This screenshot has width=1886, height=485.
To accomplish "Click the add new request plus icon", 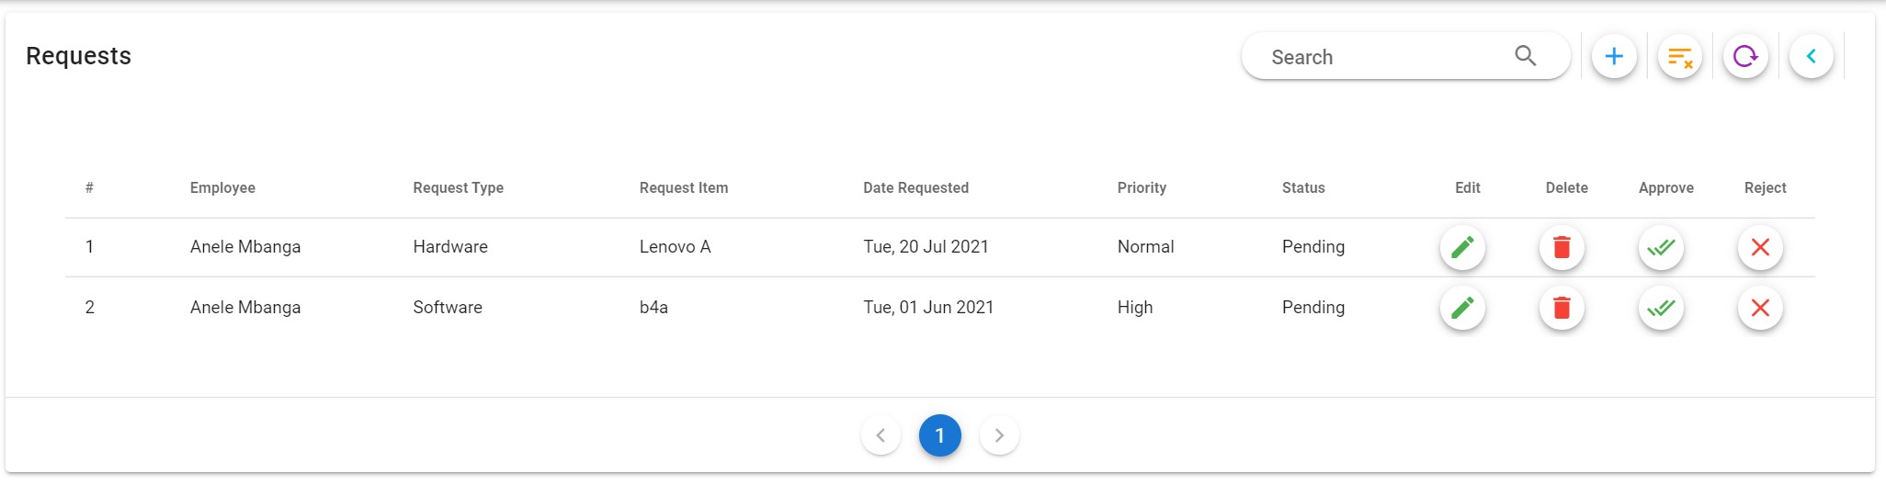I will coord(1614,57).
